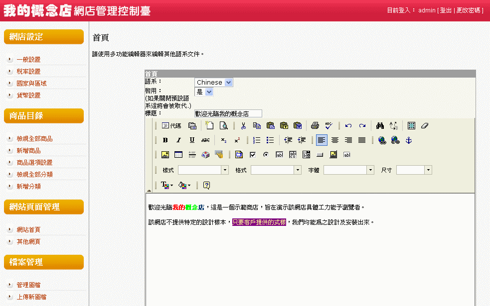Viewport: 490px width, 306px height.
Task: Toggle bold formatting in the editor
Action: coord(165,140)
